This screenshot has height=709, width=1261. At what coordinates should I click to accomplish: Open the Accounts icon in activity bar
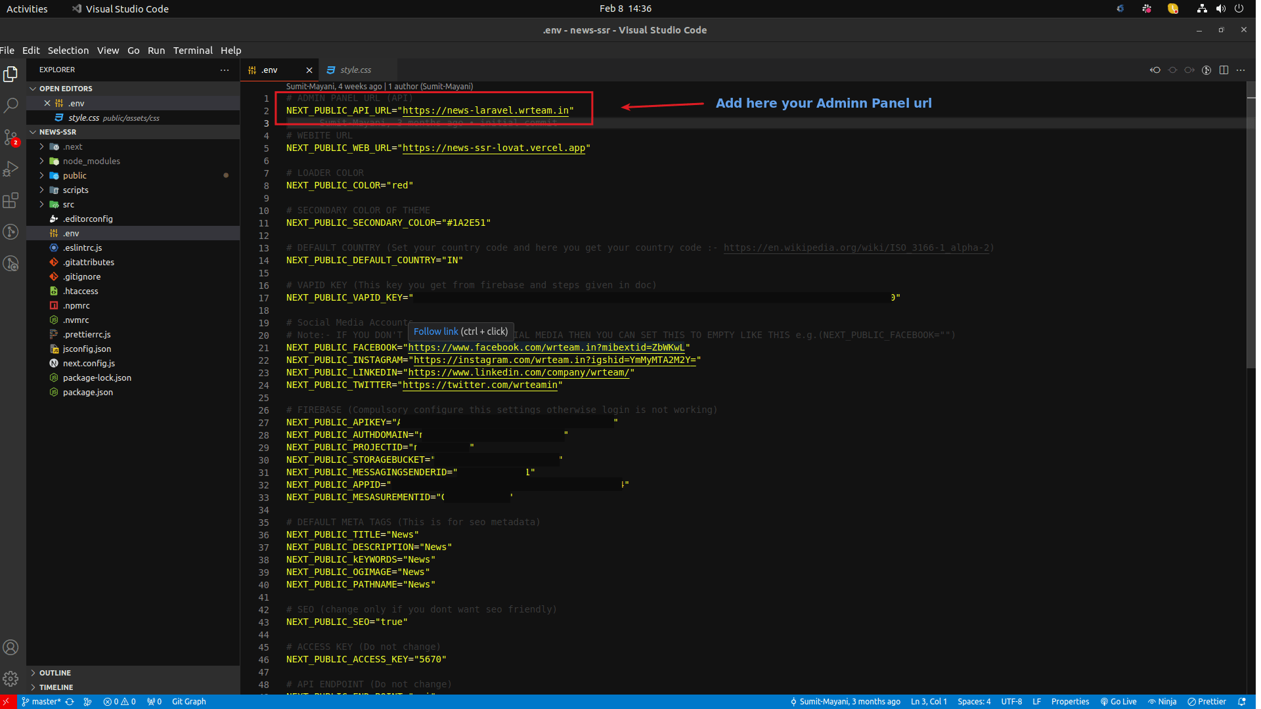click(11, 647)
